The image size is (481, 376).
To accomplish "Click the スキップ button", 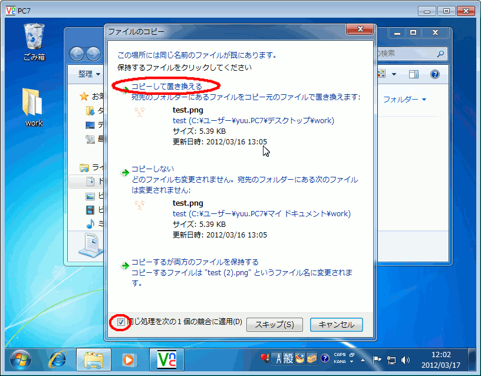I will tap(274, 325).
